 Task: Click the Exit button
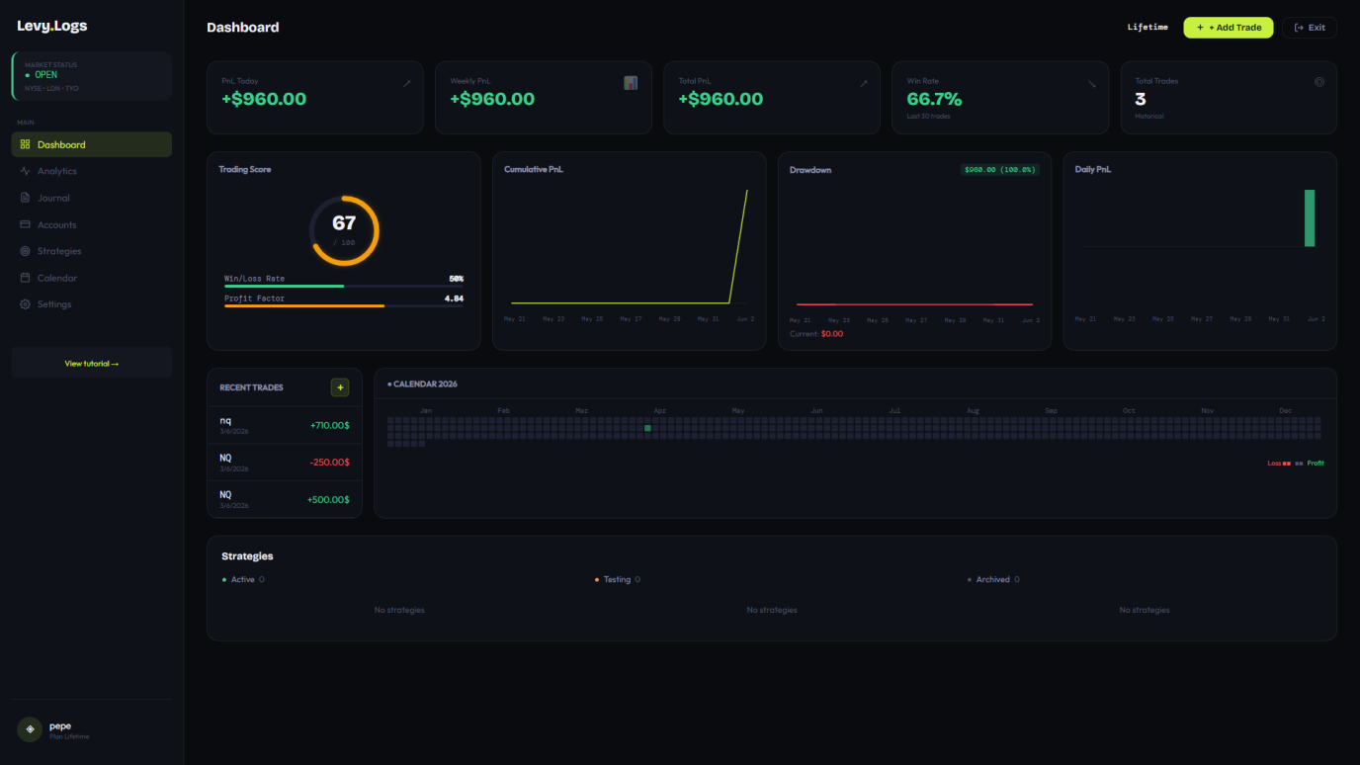pyautogui.click(x=1310, y=28)
